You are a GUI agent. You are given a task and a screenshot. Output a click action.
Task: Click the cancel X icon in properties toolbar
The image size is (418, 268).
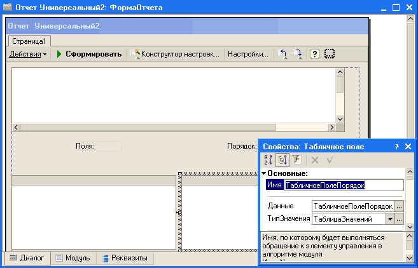(315, 160)
